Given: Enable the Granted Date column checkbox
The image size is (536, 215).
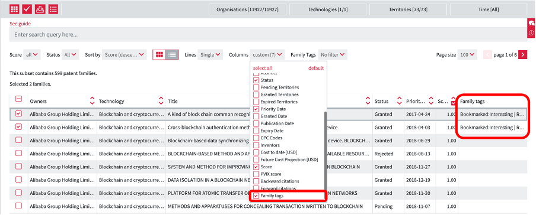Looking at the screenshot, I should [256, 116].
